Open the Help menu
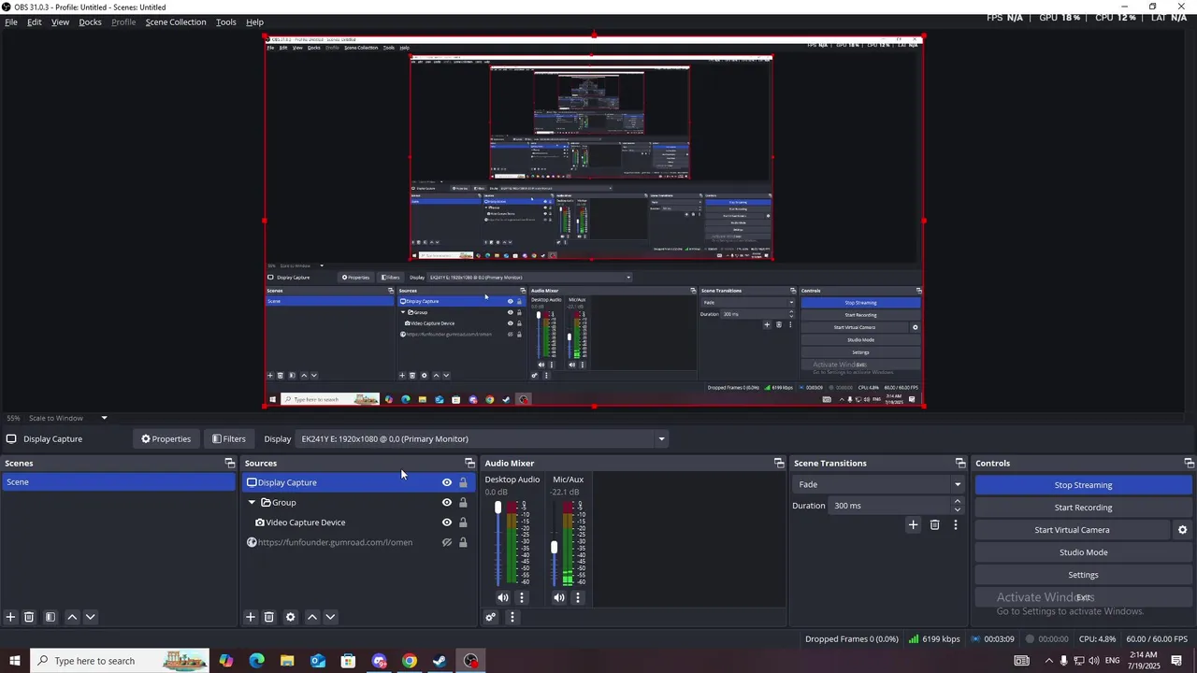Viewport: 1197px width, 673px height. click(254, 21)
